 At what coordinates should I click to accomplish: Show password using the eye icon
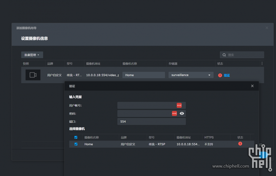pyautogui.click(x=182, y=113)
